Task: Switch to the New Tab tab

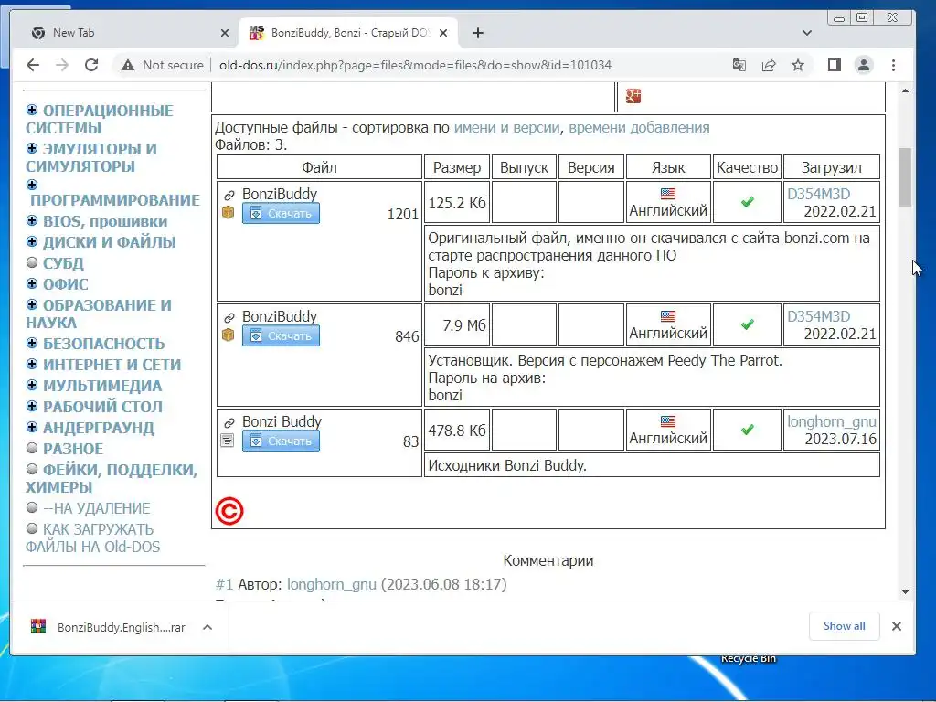Action: click(125, 33)
